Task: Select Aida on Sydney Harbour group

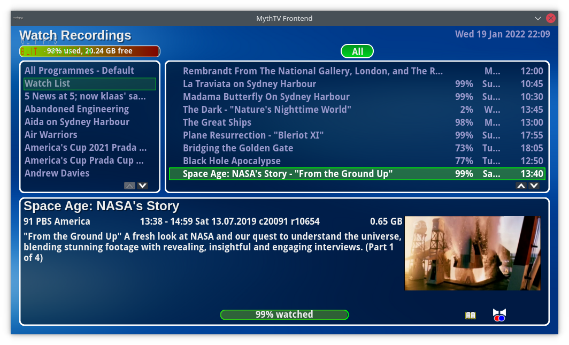Action: coord(90,122)
